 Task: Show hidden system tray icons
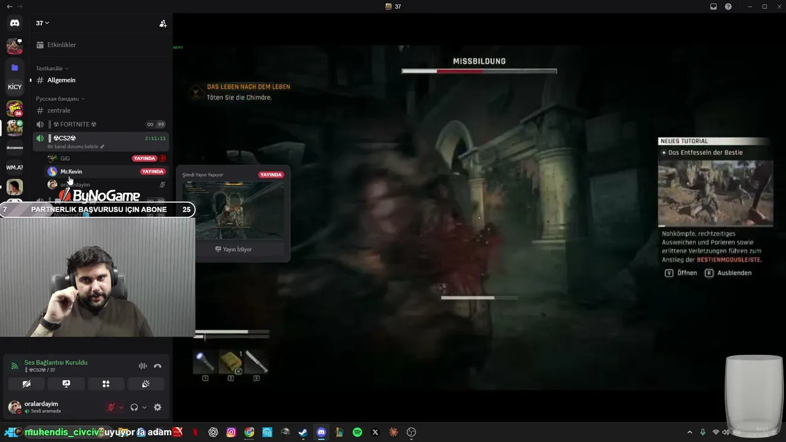point(690,432)
